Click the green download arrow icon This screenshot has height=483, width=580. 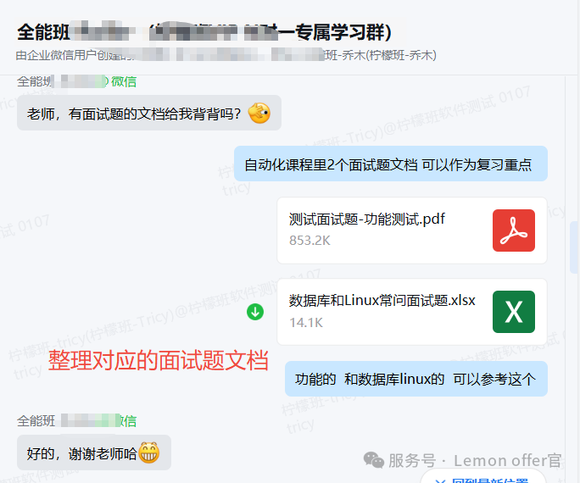(255, 312)
